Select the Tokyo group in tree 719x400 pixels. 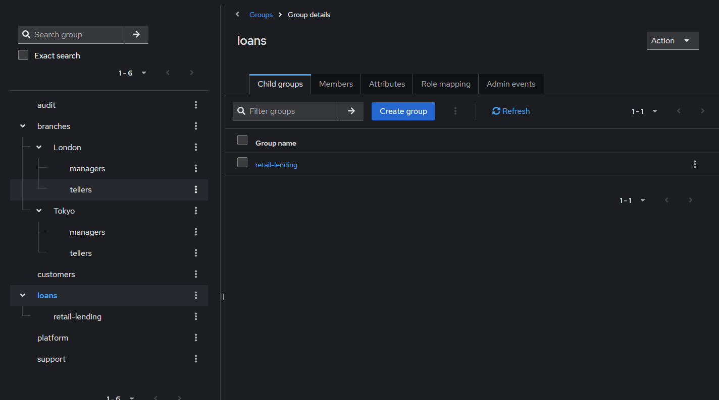click(x=64, y=211)
